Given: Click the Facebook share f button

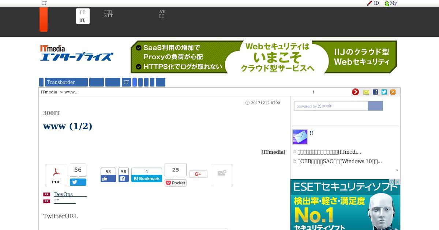Looking at the screenshot, I should tap(124, 179).
